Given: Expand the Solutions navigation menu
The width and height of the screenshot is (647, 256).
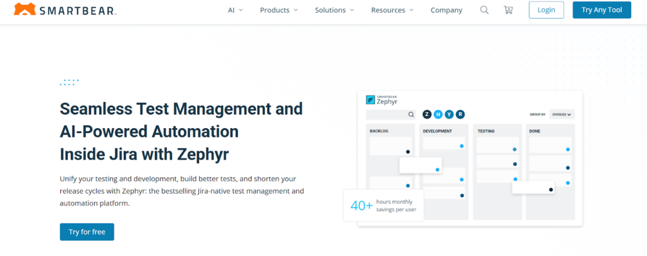Looking at the screenshot, I should click(x=334, y=10).
